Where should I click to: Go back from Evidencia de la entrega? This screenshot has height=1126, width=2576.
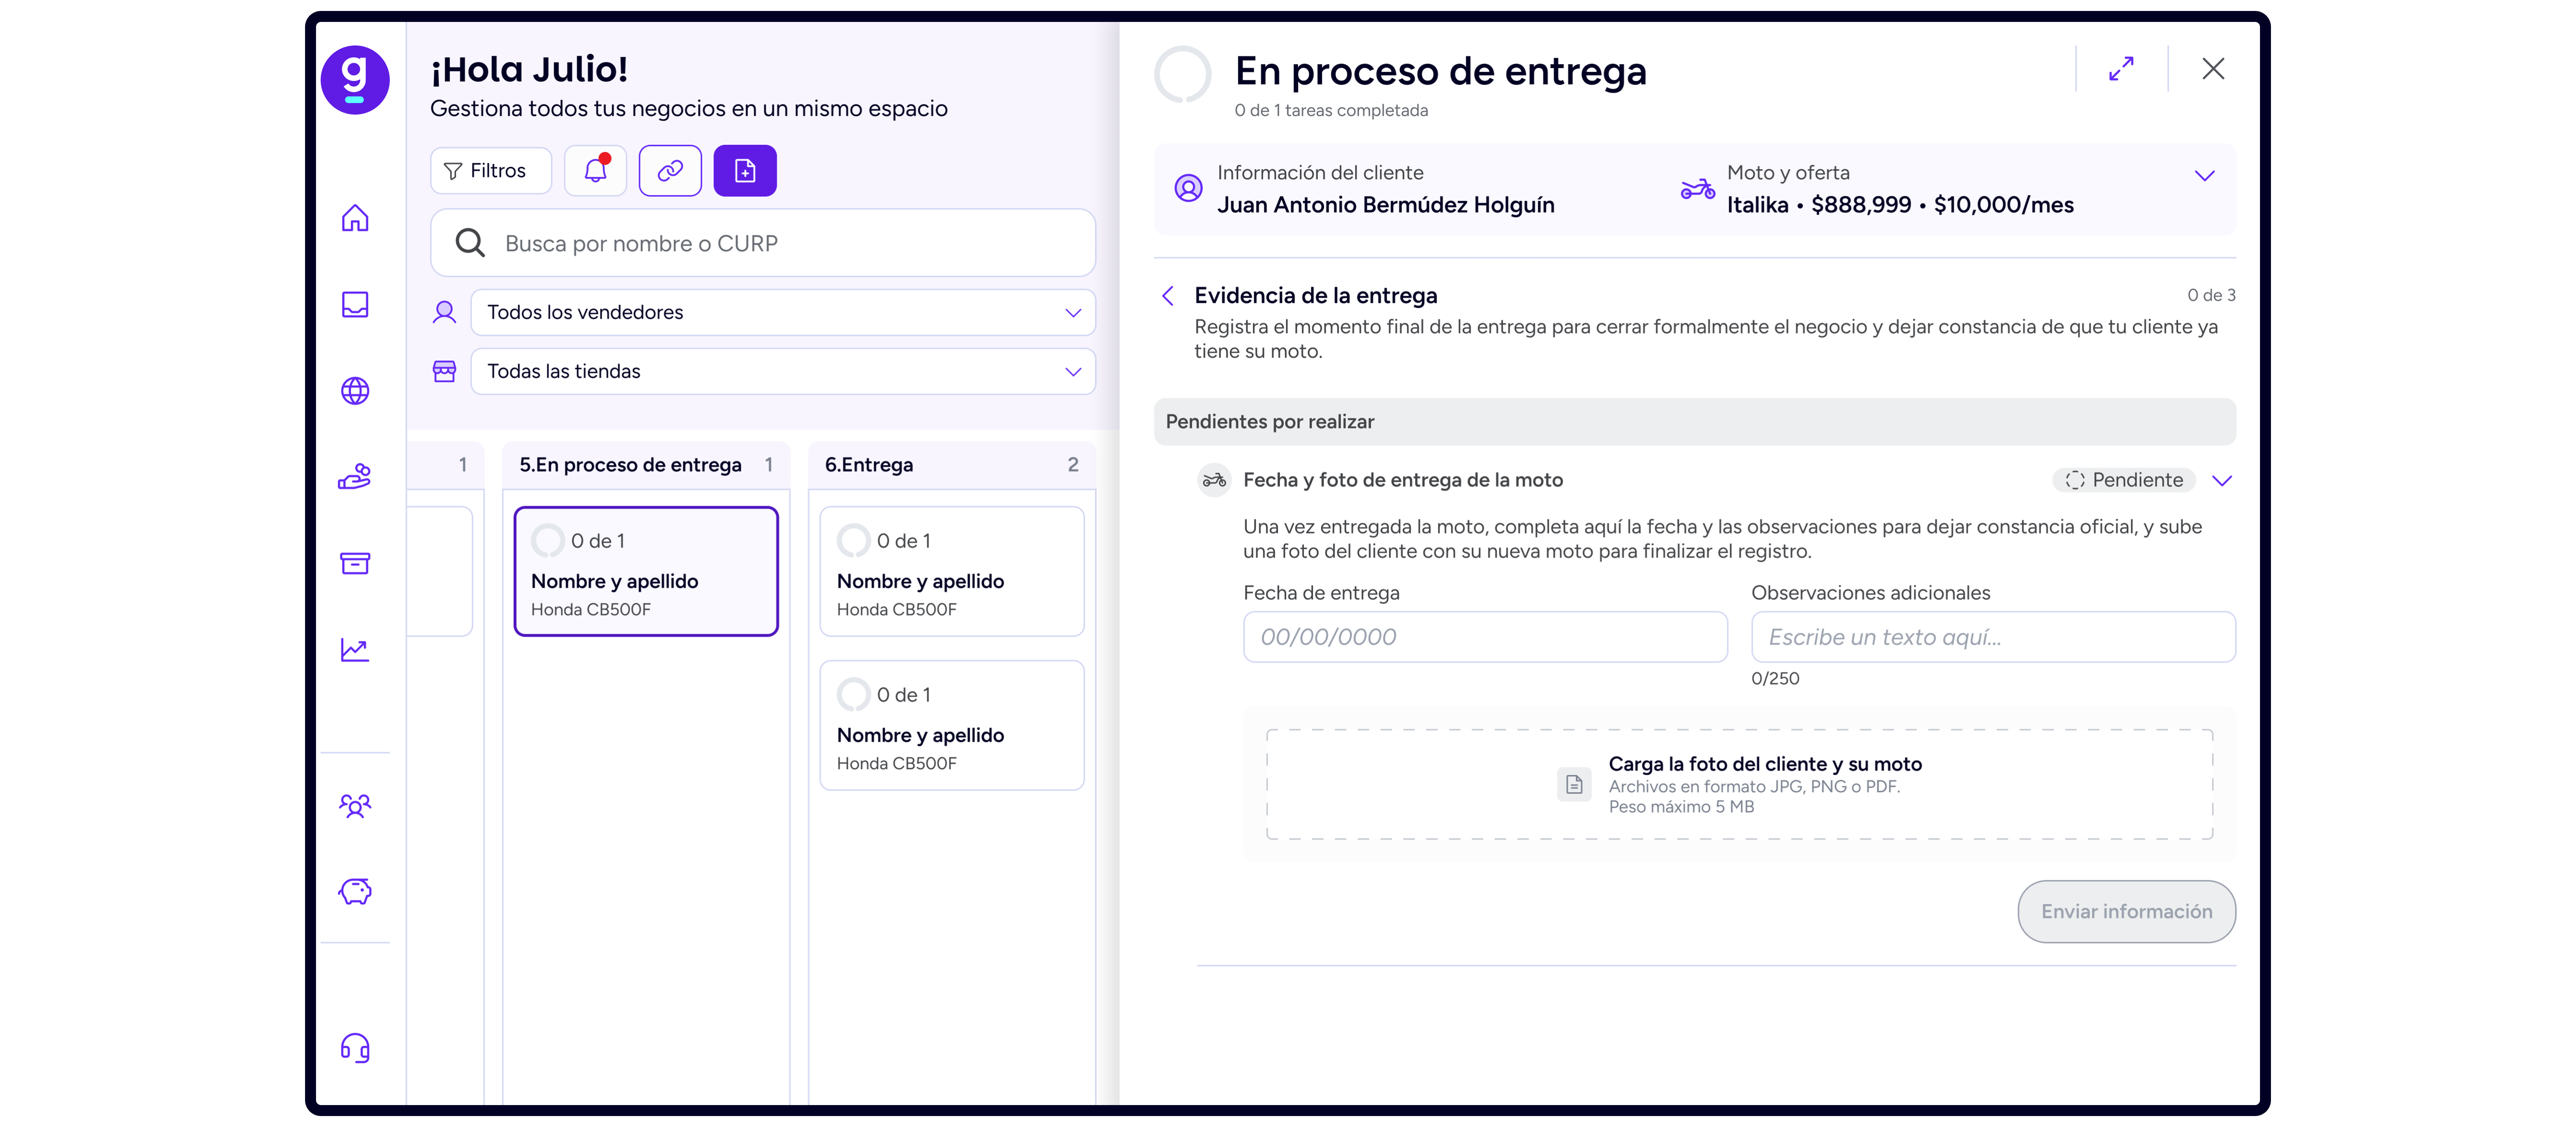tap(1168, 296)
